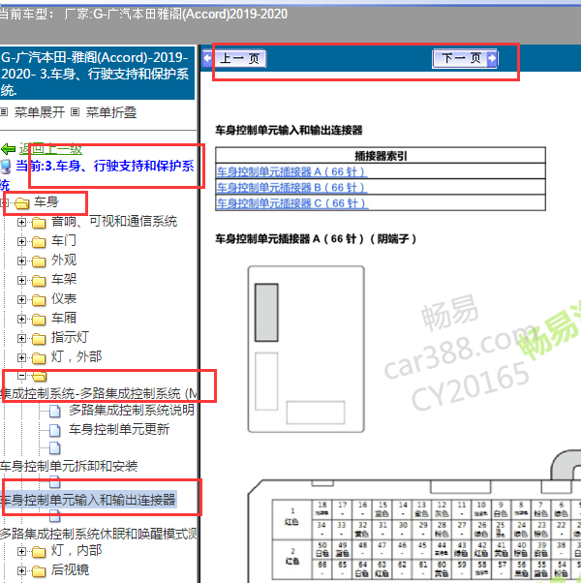This screenshot has height=583, width=581.
Task: Click the 灯，外部 folder icon
Action: click(39, 358)
